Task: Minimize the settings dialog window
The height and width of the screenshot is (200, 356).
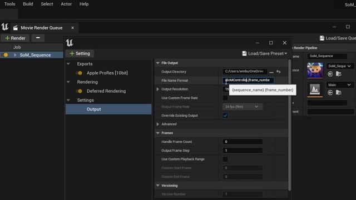Action: 257,43
